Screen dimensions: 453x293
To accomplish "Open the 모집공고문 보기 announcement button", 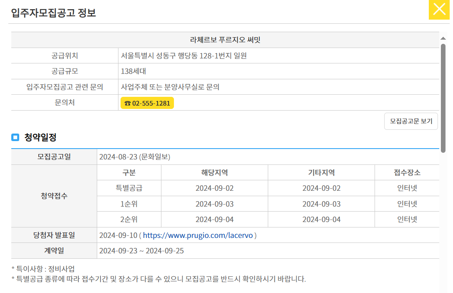I will tap(410, 121).
